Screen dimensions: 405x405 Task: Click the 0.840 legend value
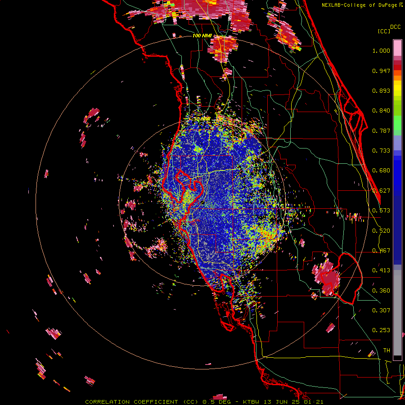pos(381,111)
